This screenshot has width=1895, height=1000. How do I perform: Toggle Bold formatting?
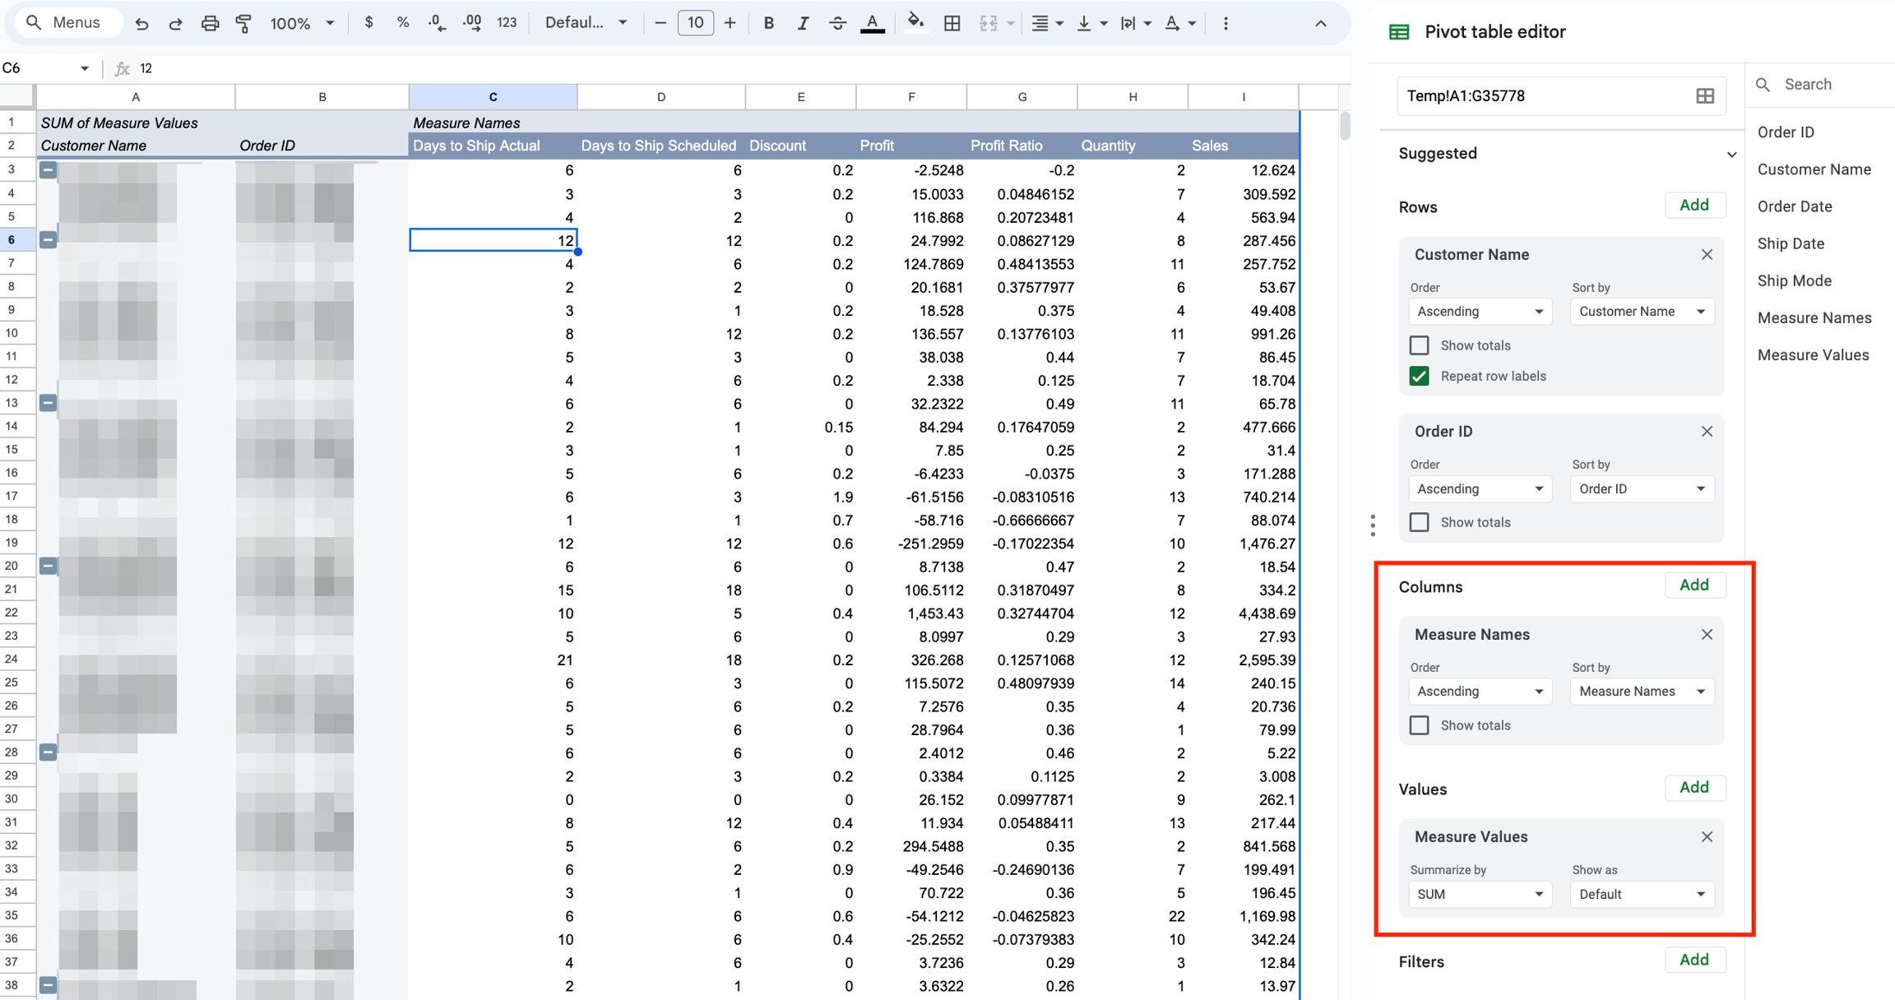coord(768,23)
